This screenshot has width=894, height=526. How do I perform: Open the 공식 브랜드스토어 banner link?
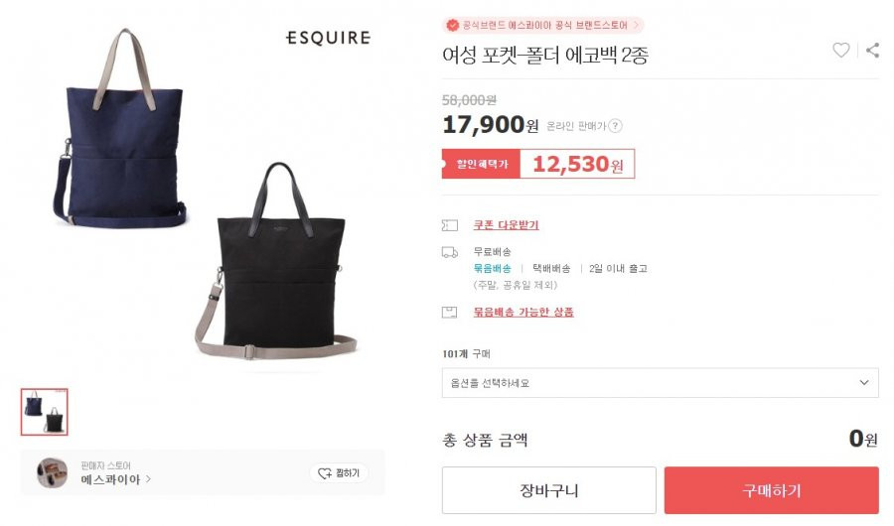coord(543,25)
